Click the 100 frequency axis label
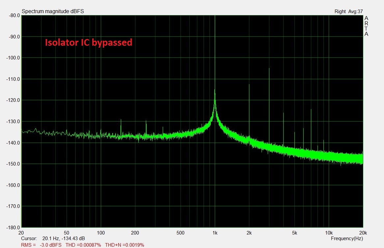 (x=101, y=233)
